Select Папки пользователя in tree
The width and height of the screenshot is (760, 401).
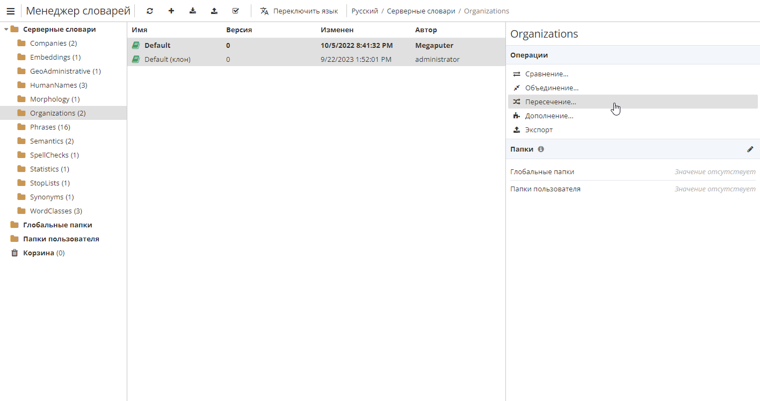coord(61,239)
